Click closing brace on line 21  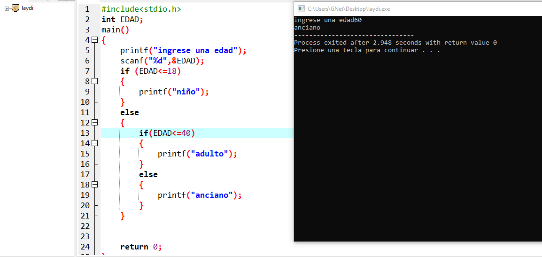point(123,216)
